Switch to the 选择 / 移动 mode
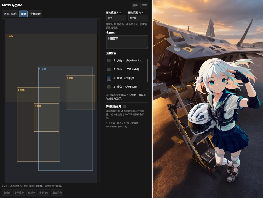The image size is (263, 198). click(10, 14)
